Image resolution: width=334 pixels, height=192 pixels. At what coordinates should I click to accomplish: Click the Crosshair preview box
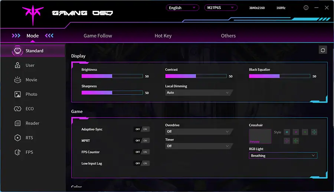click(260, 136)
